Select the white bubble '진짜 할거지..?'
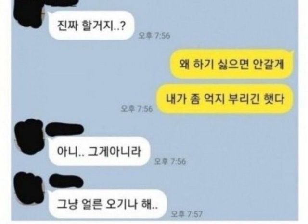Image resolution: width=308 pixels, height=224 pixels. tap(91, 26)
